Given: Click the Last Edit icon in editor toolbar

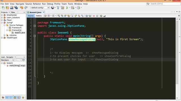Looking at the screenshot, I should point(45,16).
